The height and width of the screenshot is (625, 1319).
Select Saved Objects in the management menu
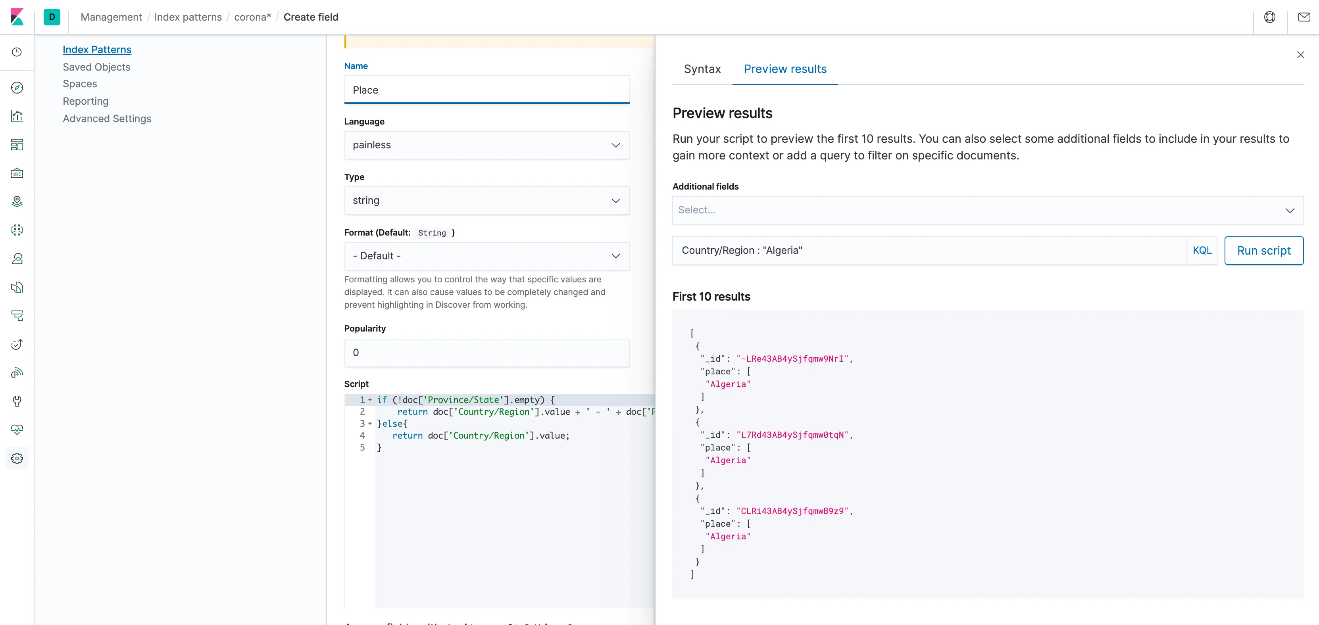(x=96, y=67)
